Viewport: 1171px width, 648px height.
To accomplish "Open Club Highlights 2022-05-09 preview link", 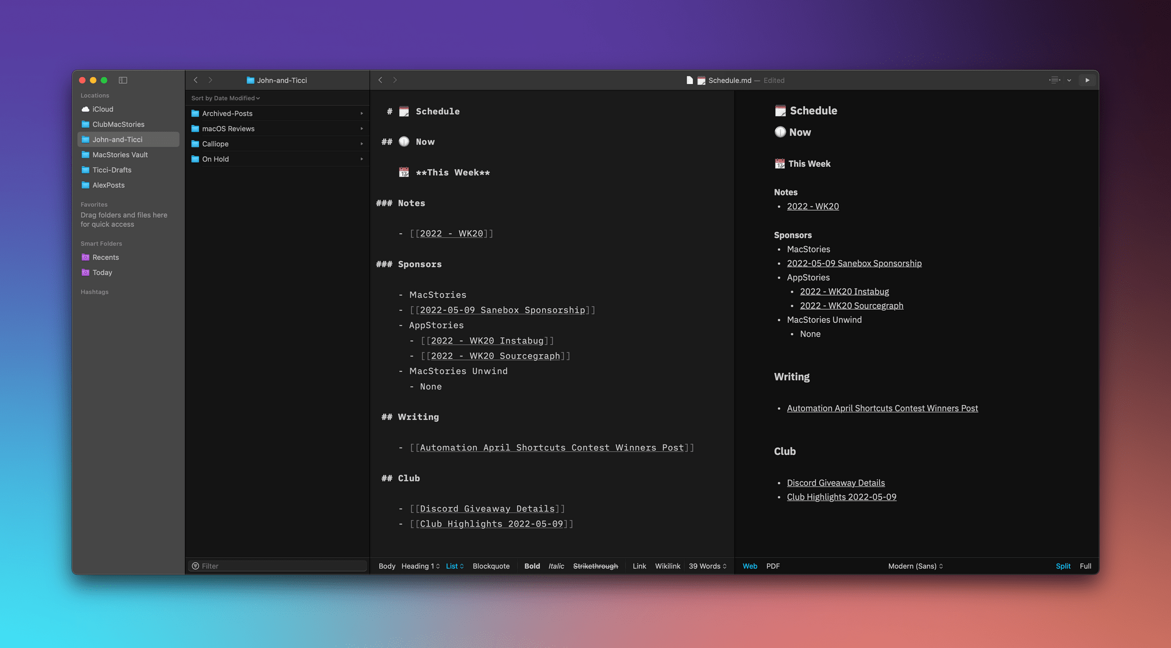I will point(842,497).
